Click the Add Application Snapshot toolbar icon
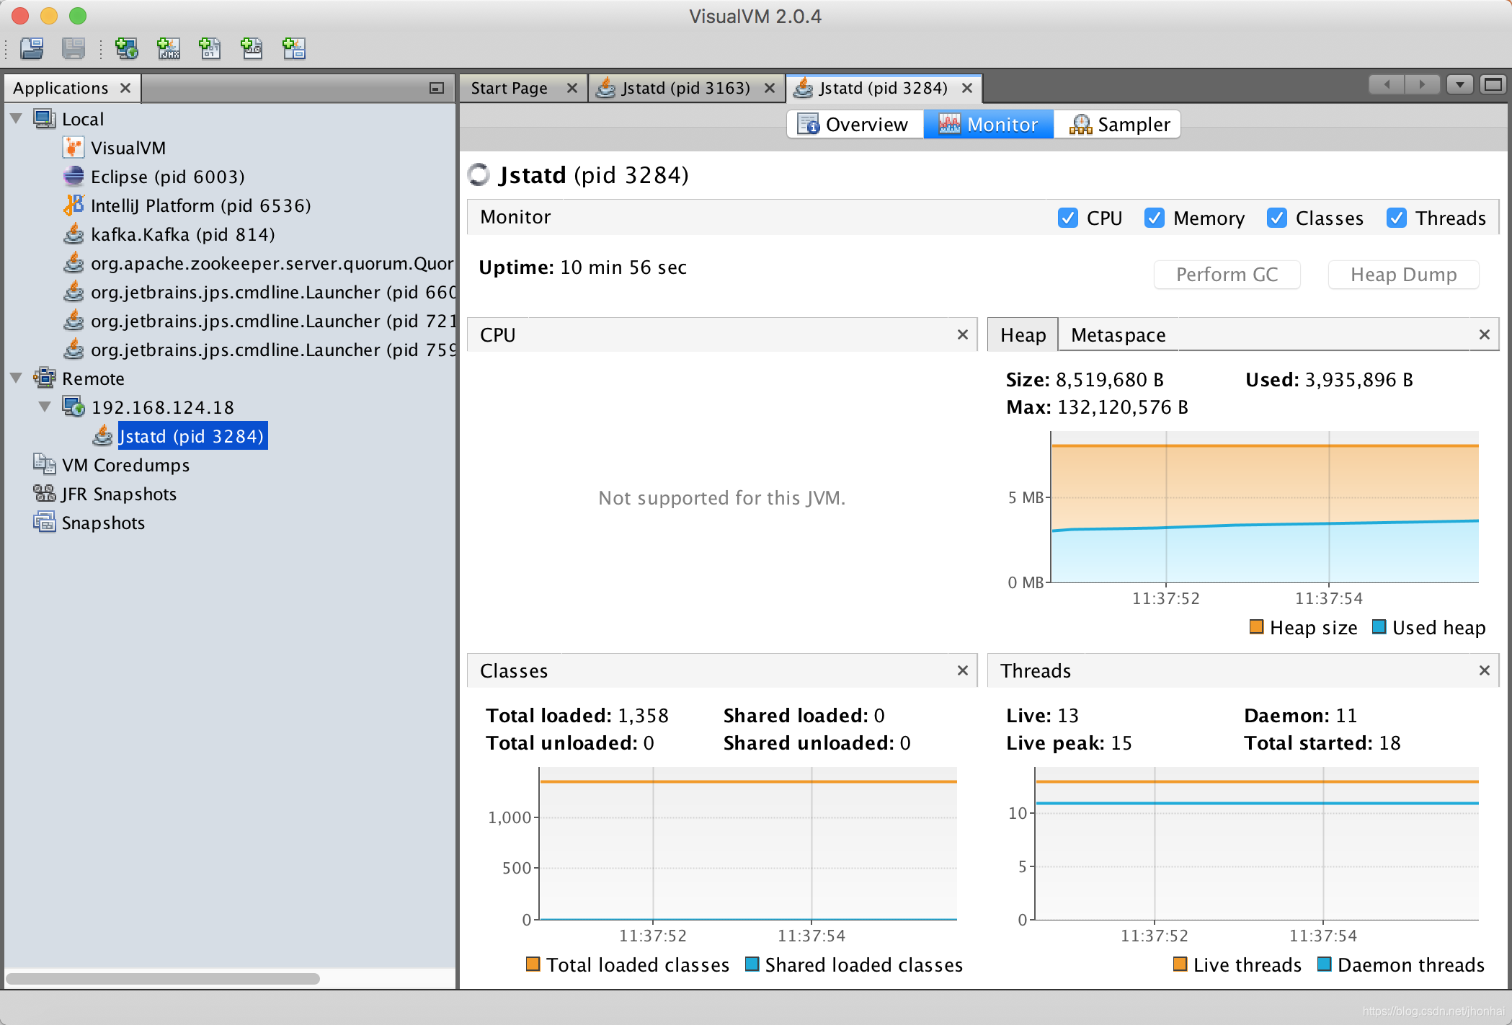 (x=294, y=48)
